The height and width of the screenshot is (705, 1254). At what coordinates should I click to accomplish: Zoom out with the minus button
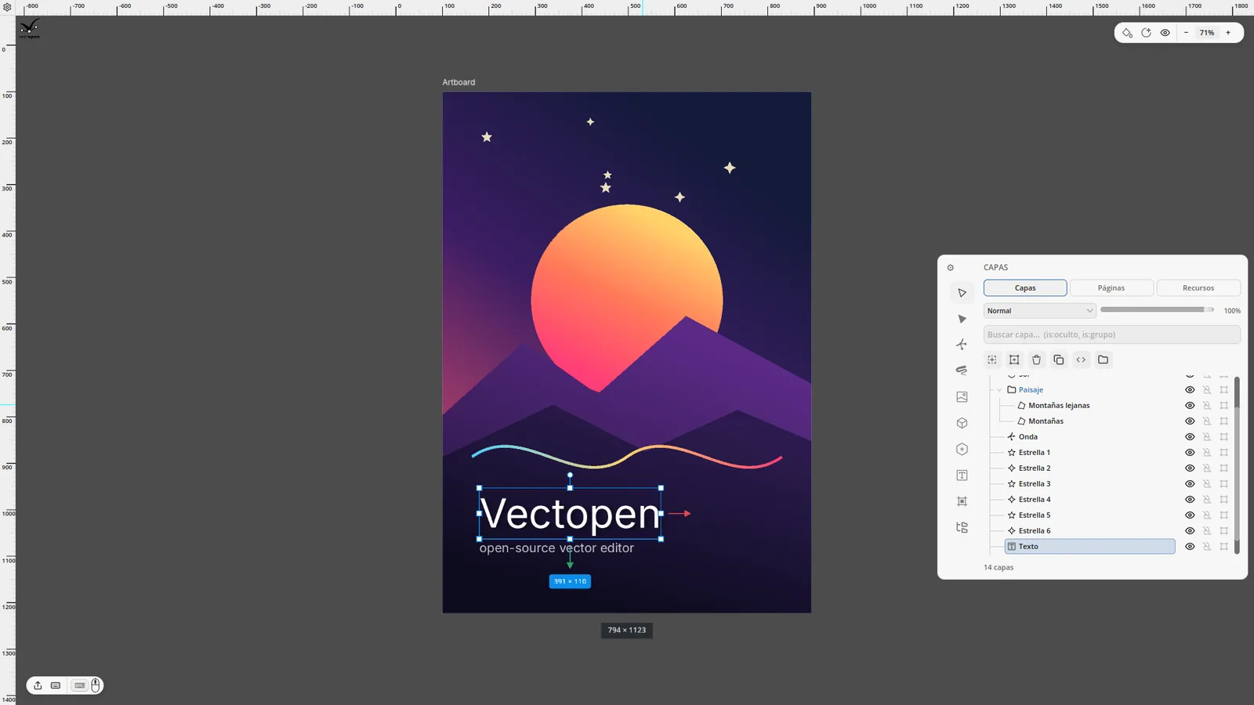pyautogui.click(x=1186, y=33)
